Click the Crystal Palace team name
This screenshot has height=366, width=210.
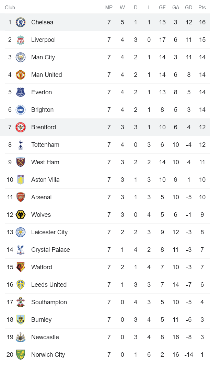pos(50,250)
